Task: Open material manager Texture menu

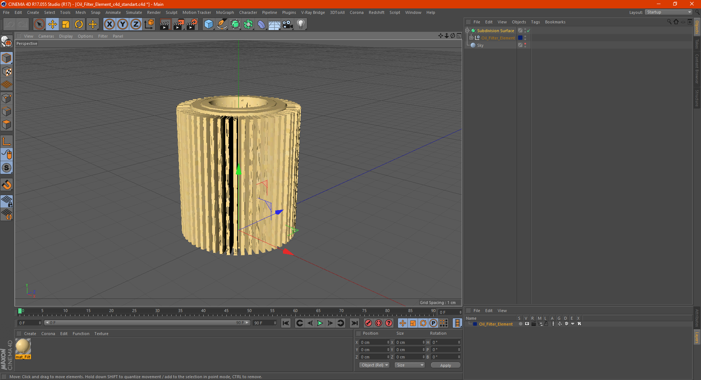Action: click(101, 334)
